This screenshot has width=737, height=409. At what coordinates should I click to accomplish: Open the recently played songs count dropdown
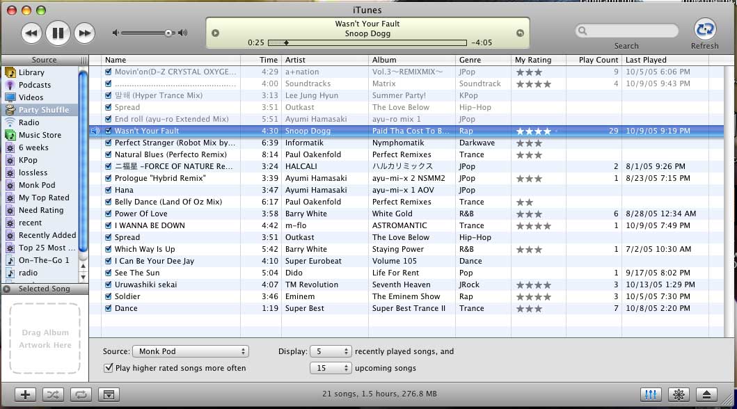[x=331, y=351]
